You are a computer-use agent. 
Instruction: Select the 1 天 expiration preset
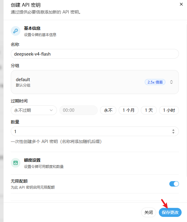coord(149,110)
